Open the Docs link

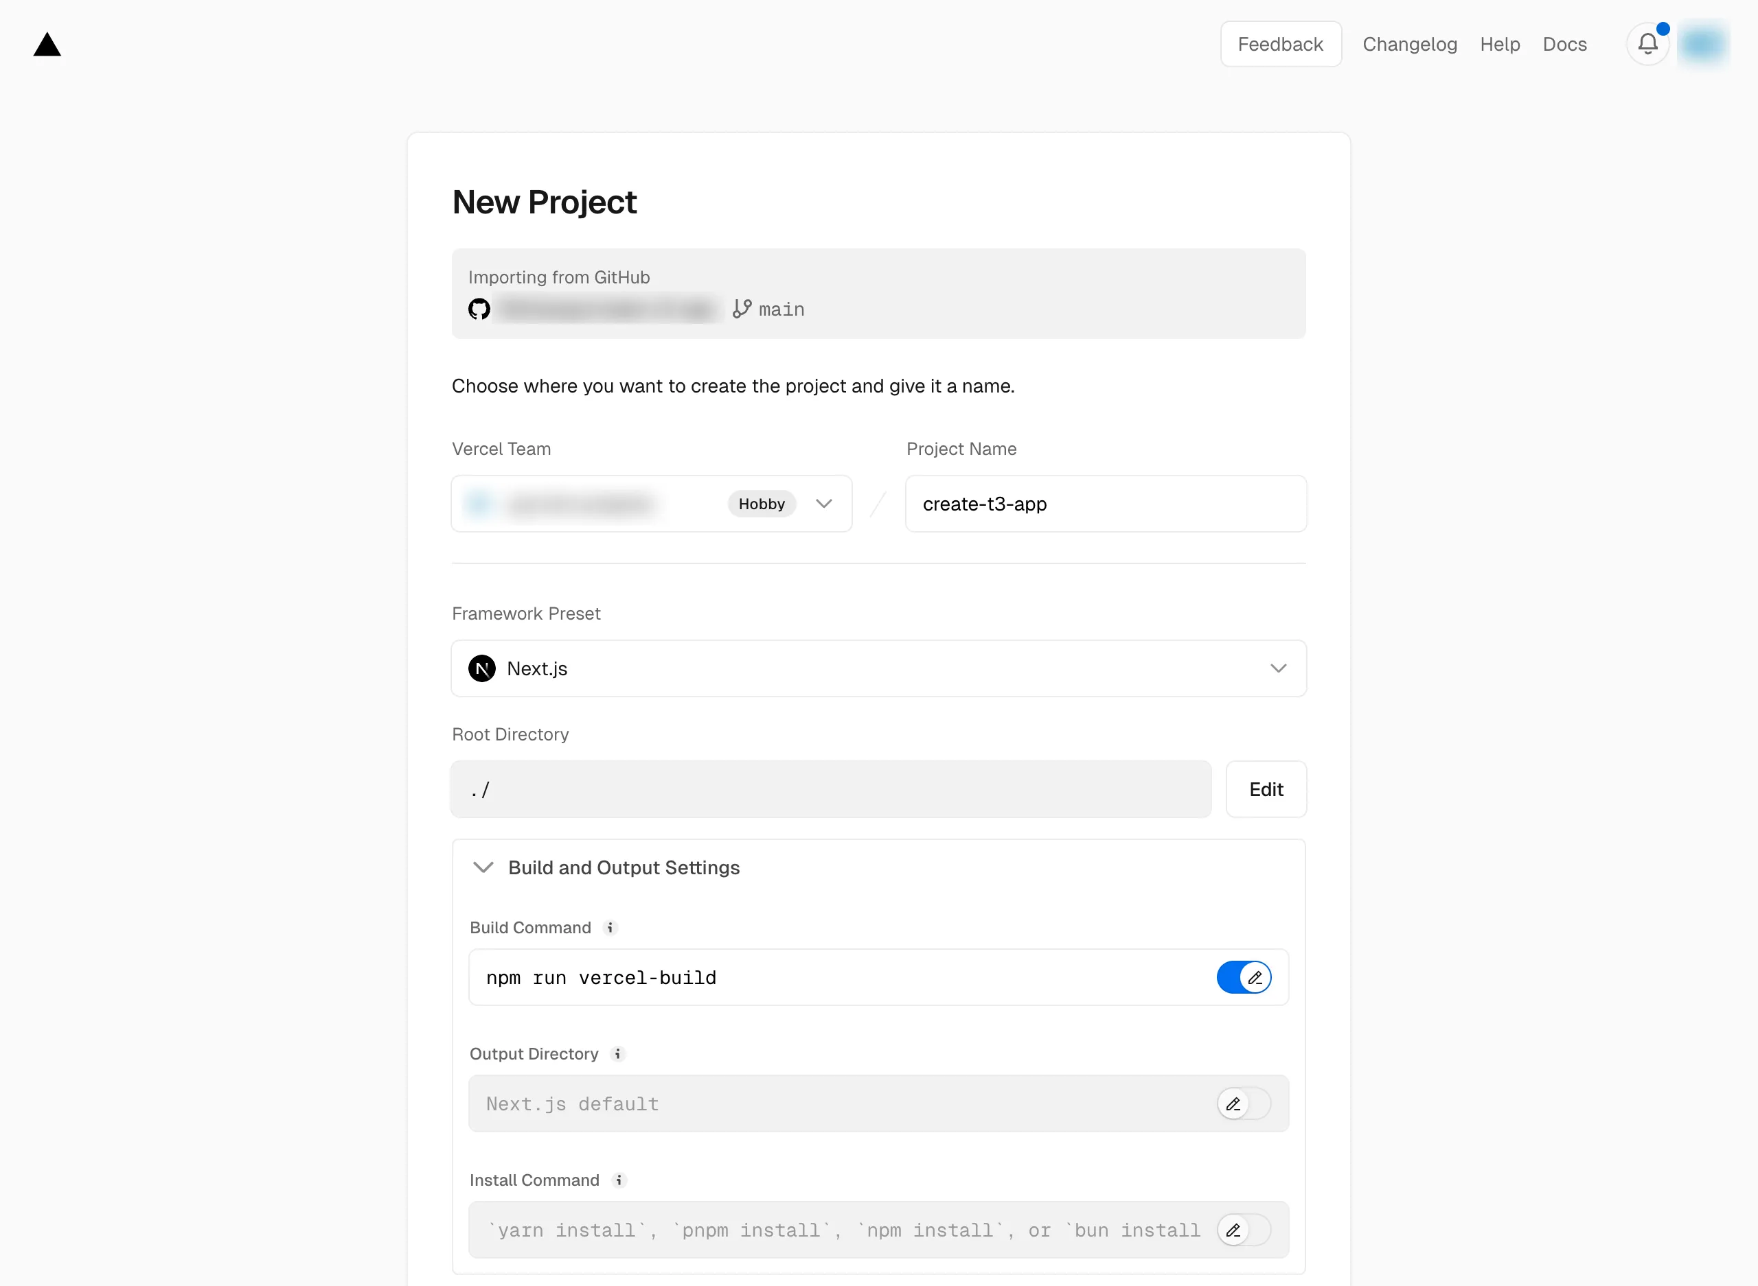1565,45
